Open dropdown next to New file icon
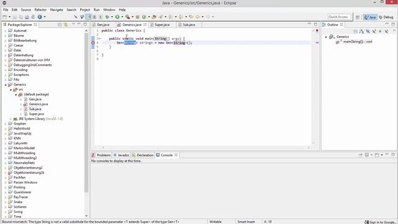The height and width of the screenshot is (224, 398). tap(9, 17)
